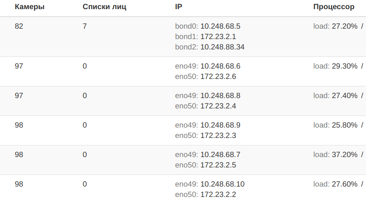This screenshot has height=209, width=366.
Task: Click the eno50 address 172.23.2.4
Action: [218, 106]
